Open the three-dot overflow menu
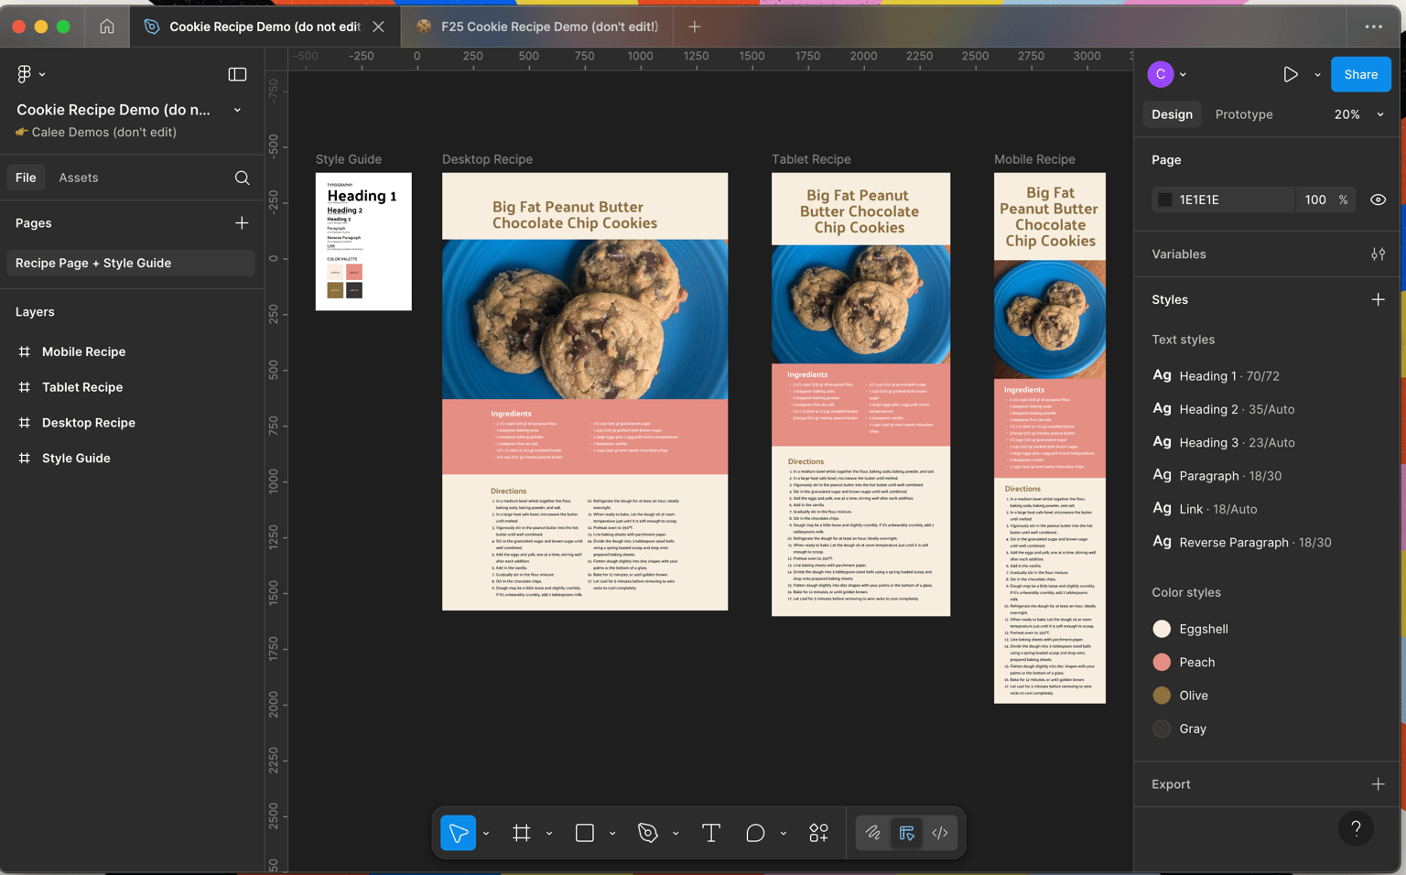The image size is (1406, 875). point(1373,27)
